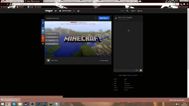Switch to the YouTube pinned tab

click(x=3, y=1)
